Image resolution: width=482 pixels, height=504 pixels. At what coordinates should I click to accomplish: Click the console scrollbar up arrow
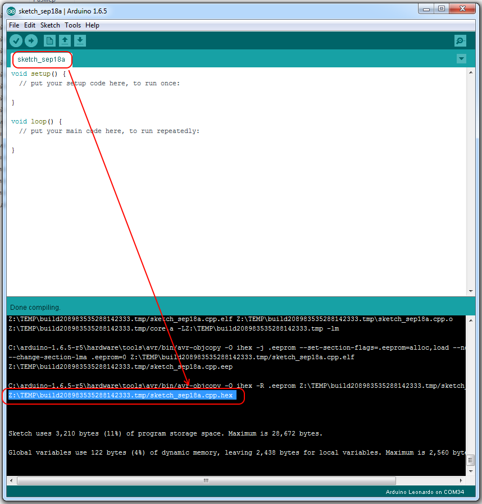471,320
